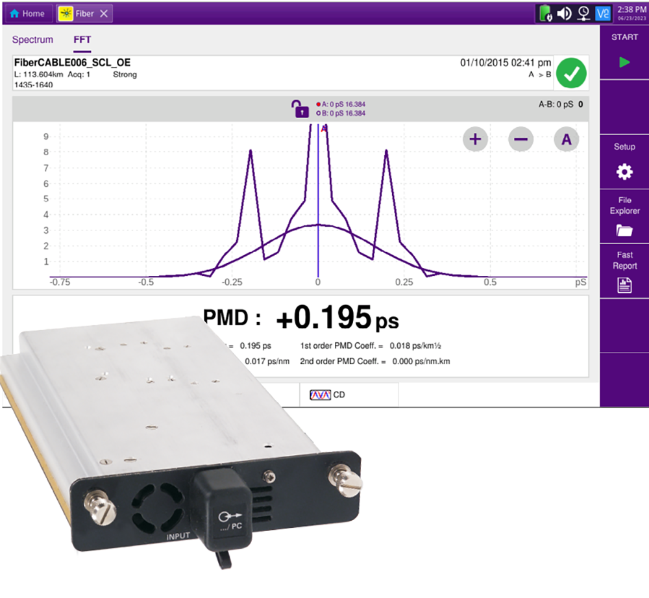
Task: Zoom out of the graph with minus icon
Action: (520, 139)
